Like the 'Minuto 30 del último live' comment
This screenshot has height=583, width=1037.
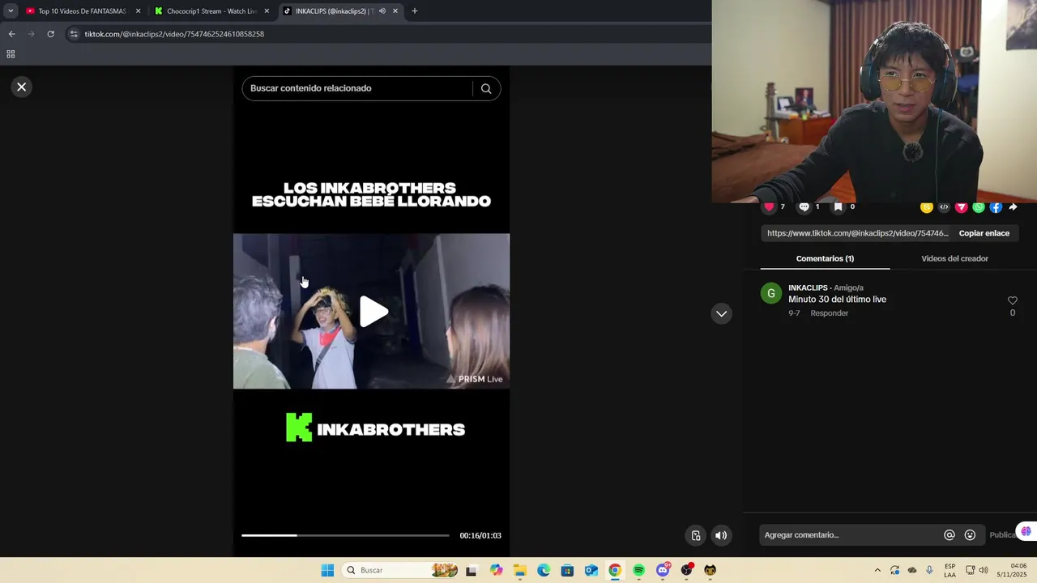pos(1012,300)
